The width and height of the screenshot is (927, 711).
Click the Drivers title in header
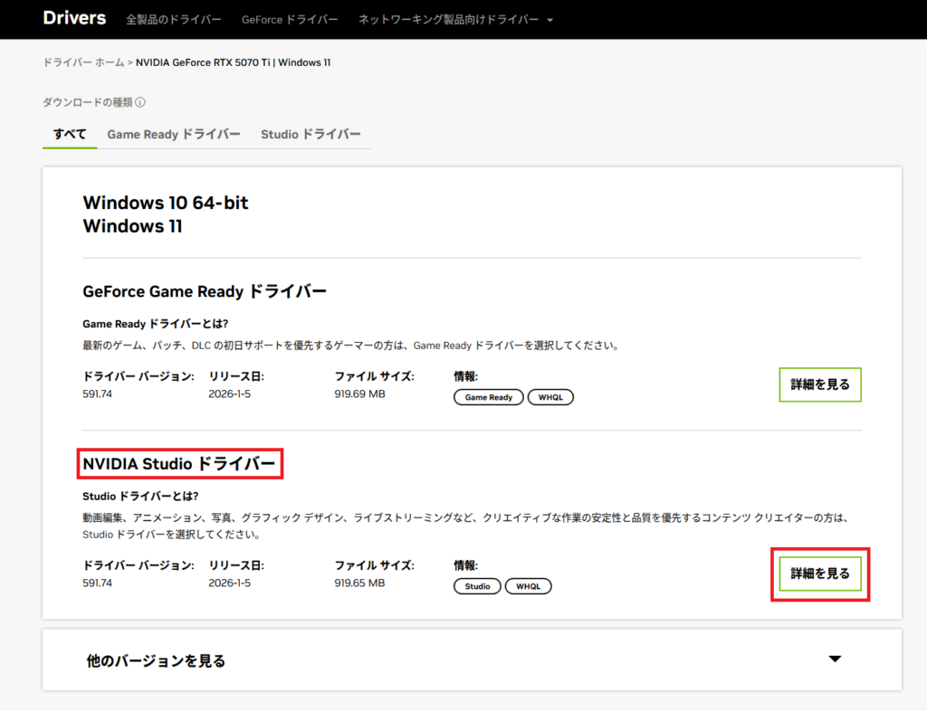[x=74, y=18]
